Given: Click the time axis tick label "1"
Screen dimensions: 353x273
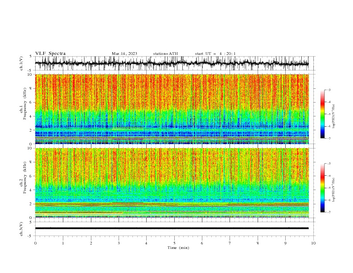Looking at the screenshot, I should (63, 243).
